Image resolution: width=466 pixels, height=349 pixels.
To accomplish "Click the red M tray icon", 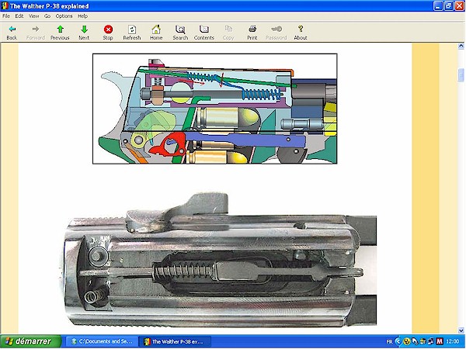I will (440, 341).
